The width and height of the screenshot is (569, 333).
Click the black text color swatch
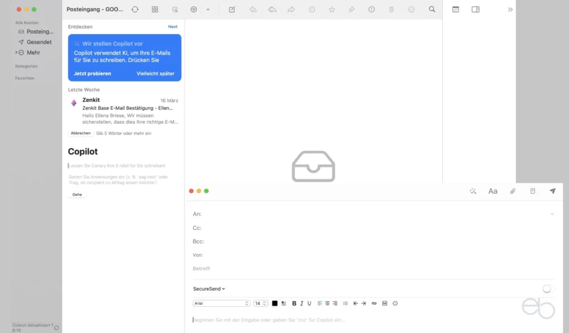tap(274, 303)
